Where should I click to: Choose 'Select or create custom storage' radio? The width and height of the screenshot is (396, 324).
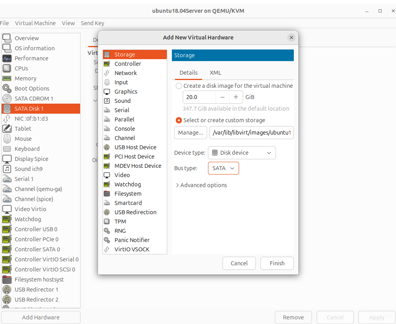point(179,120)
